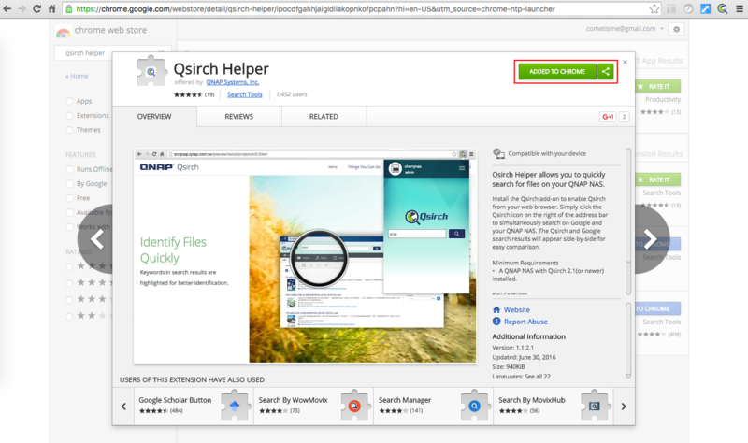Click the blue arrow extension icon
This screenshot has width=748, height=443.
point(705,8)
